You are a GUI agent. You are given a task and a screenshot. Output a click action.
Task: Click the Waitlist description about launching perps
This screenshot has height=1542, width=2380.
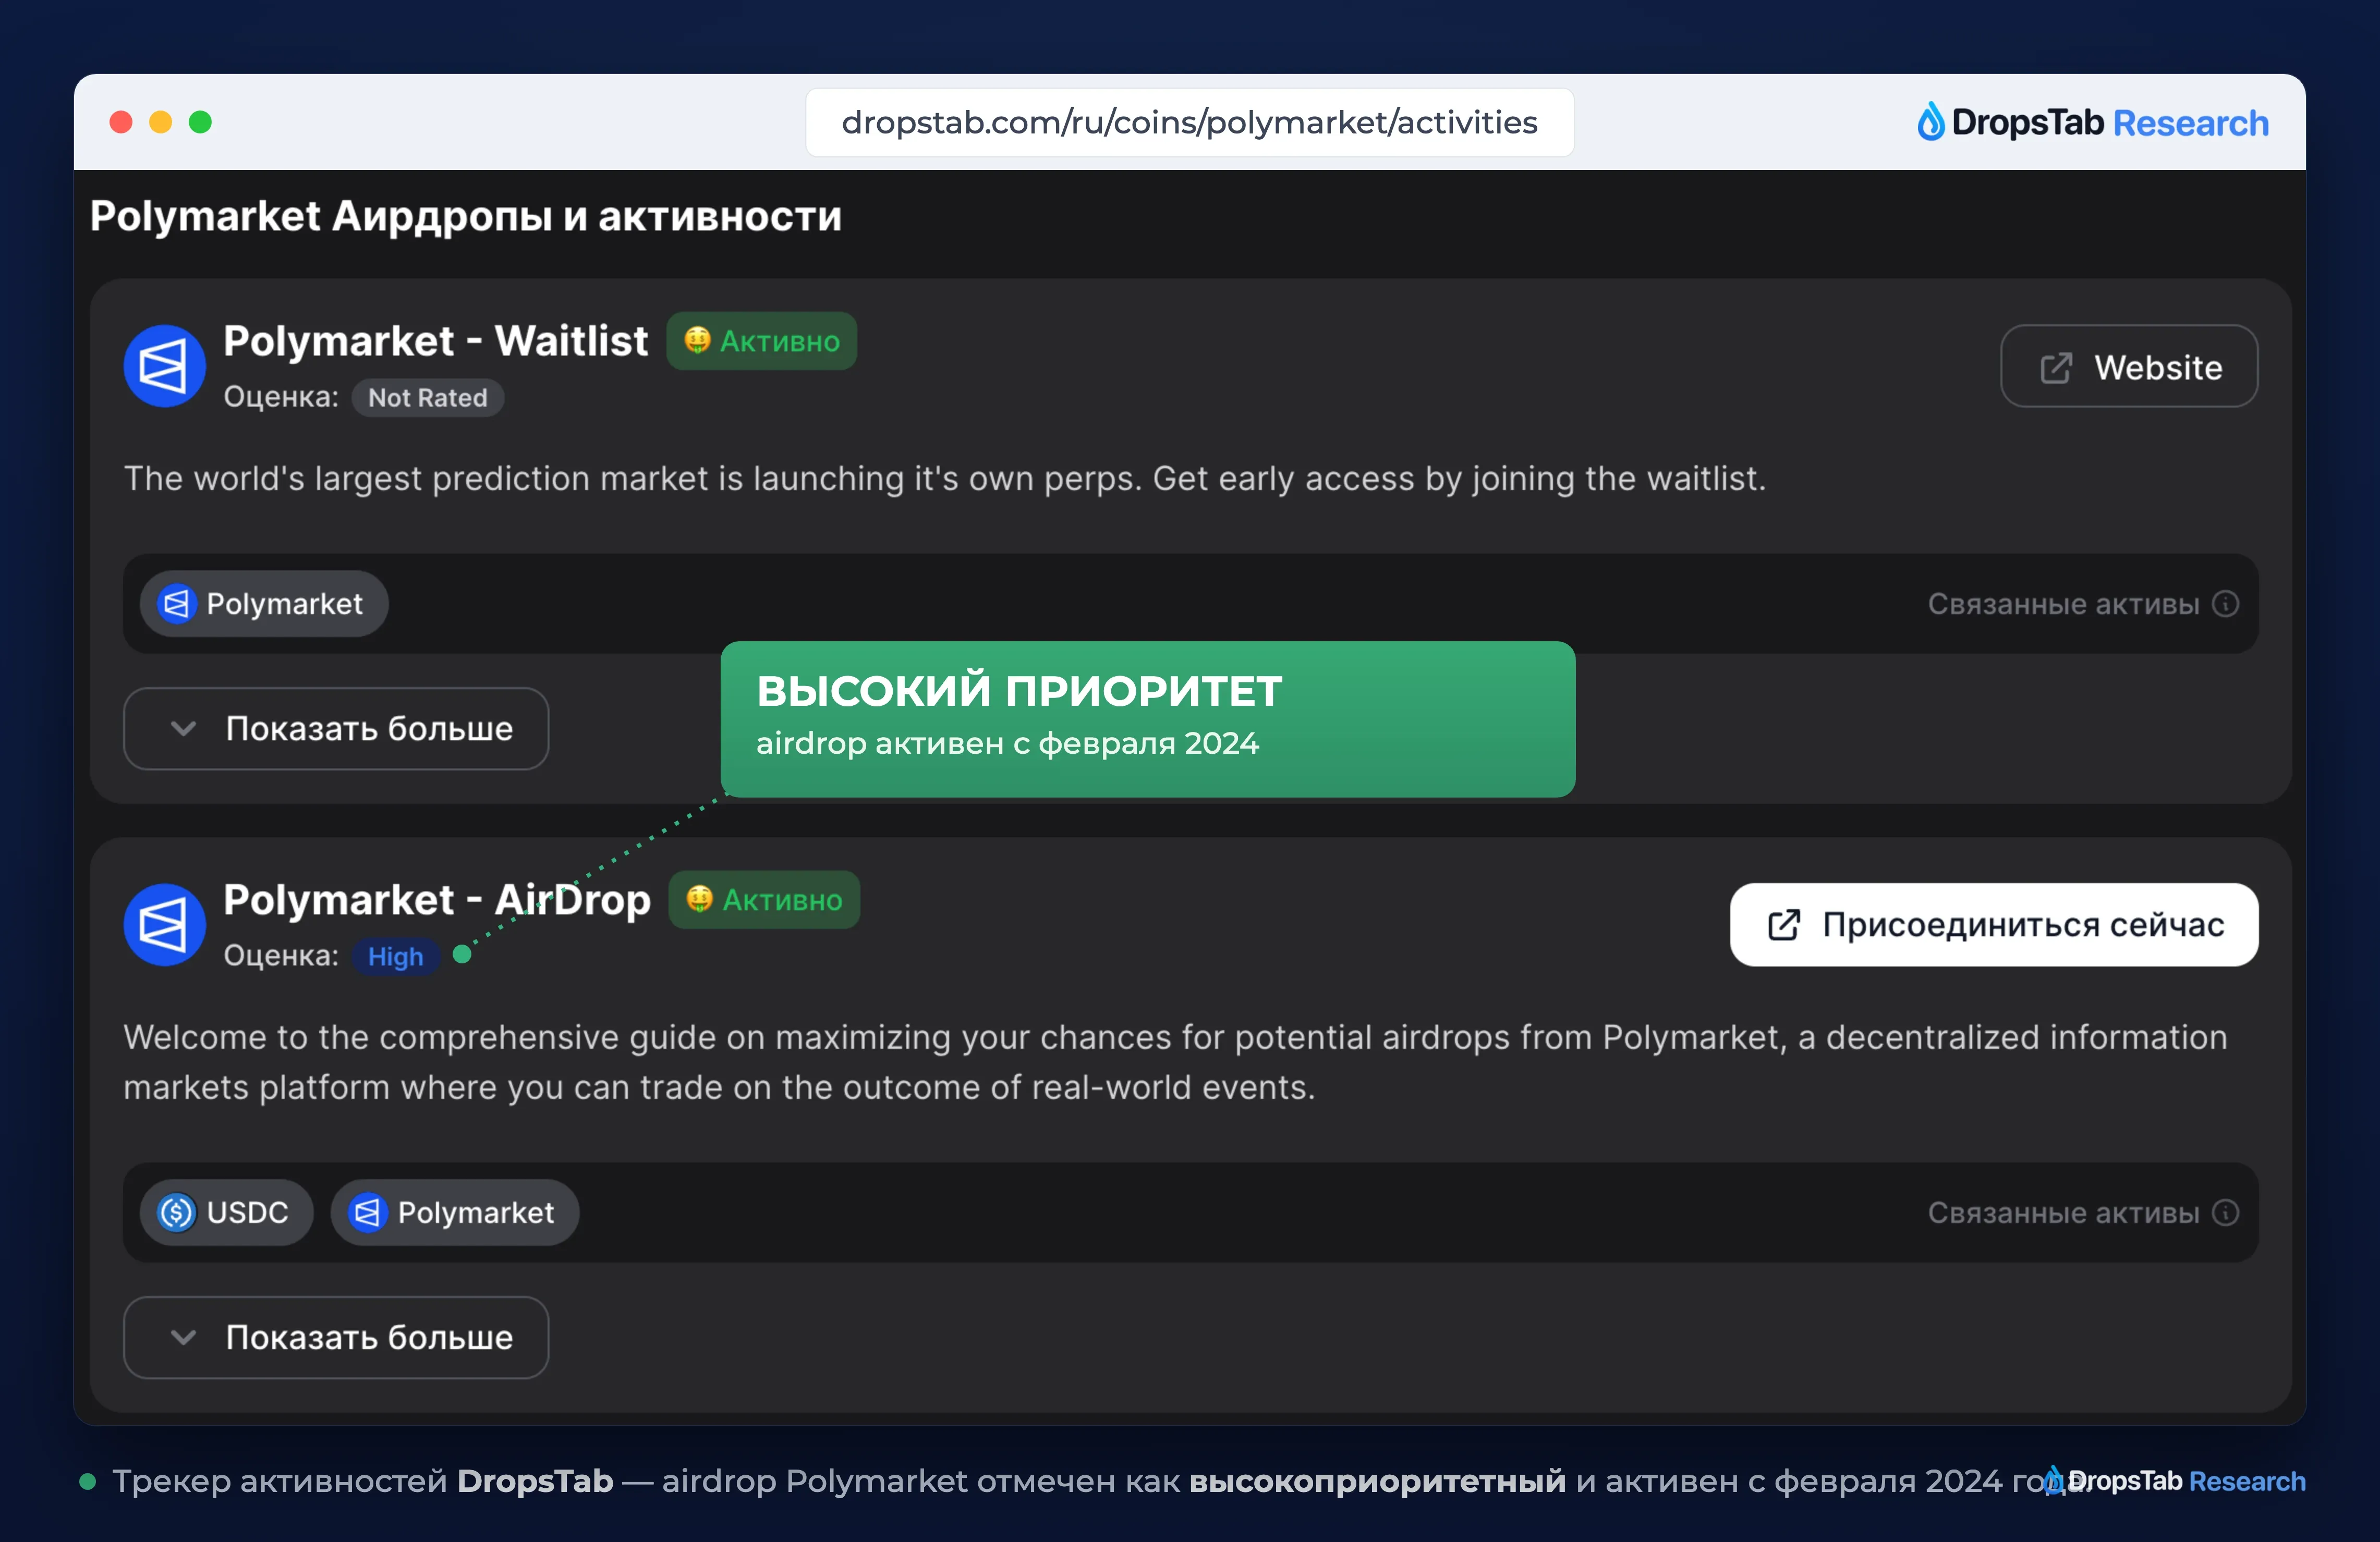[x=945, y=479]
